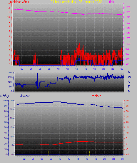Viewport: 137px width, 163px height.
Task: Click the 14 hour label under wind speed graph
Action: pyautogui.click(x=76, y=69)
